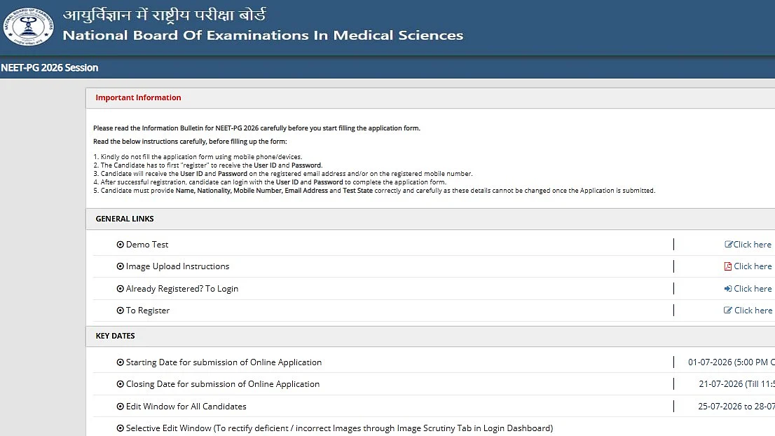Click the bullet icon beside To Register

(x=120, y=311)
